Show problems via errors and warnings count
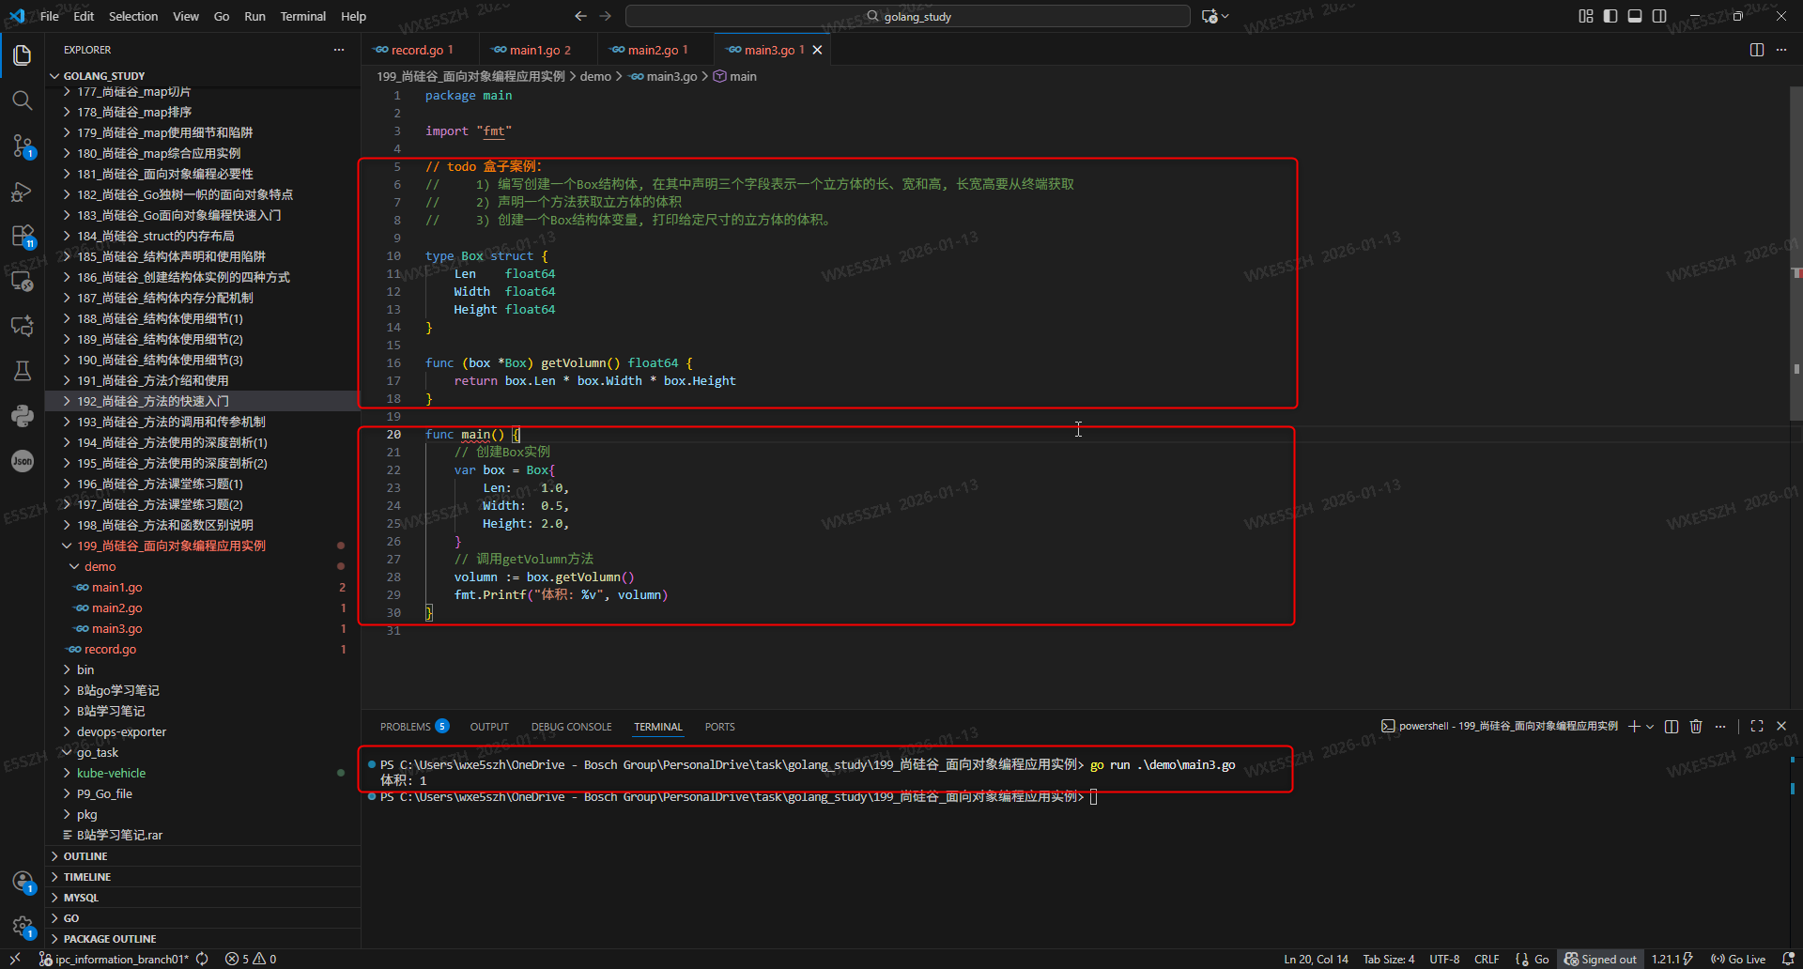 251,959
